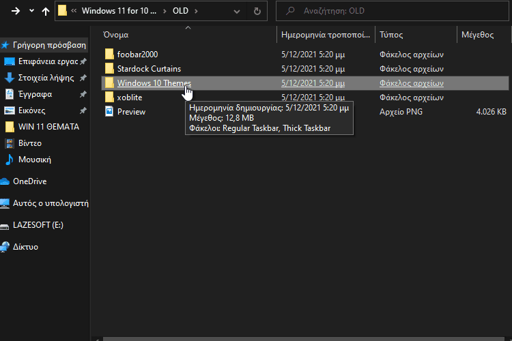Click the pin icon beside Έγγραφα
Viewport: 512px width, 341px height.
tap(83, 94)
